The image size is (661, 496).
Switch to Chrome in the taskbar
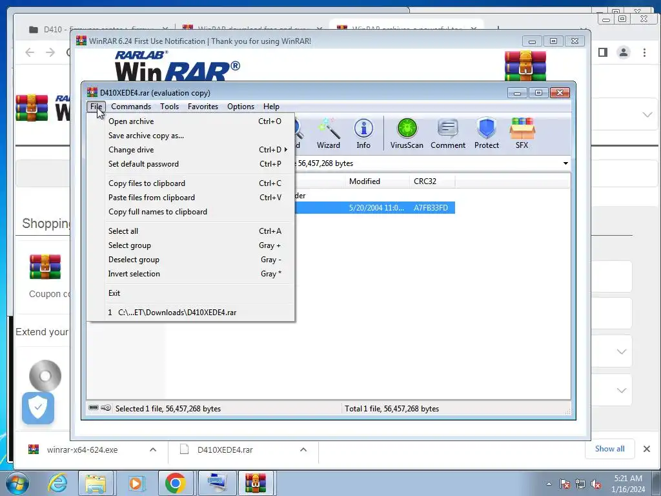(176, 483)
